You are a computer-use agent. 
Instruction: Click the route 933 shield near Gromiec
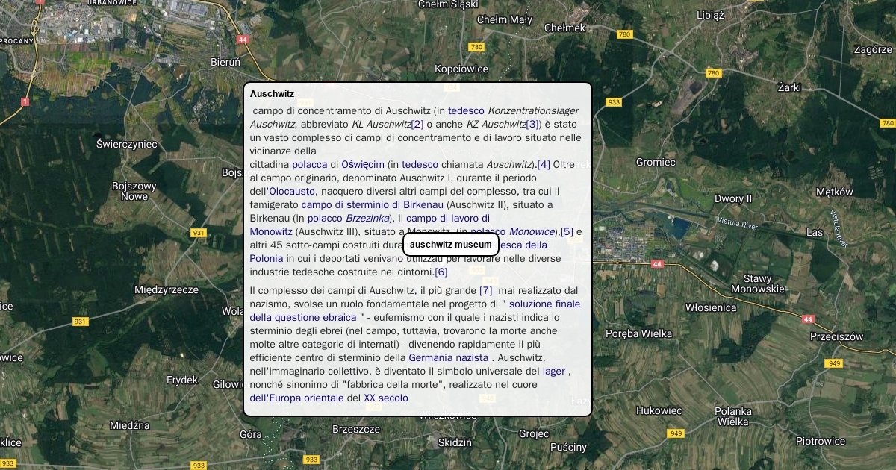point(614,102)
